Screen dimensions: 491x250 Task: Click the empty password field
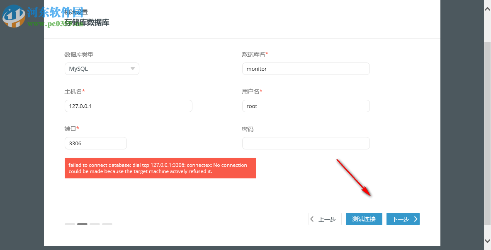point(306,143)
